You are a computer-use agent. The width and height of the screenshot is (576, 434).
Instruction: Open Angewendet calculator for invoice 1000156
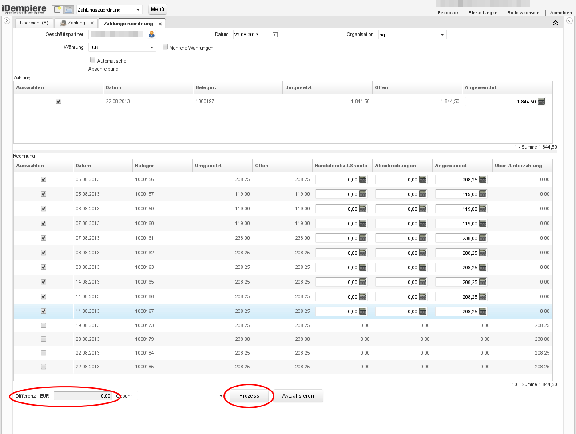483,179
